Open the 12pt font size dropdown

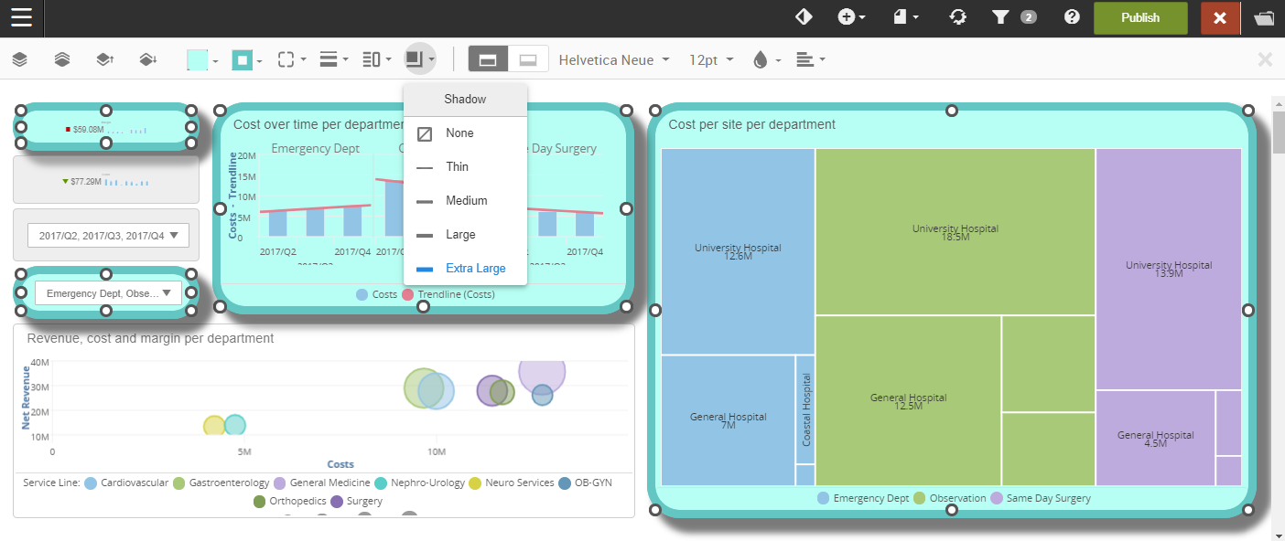[x=711, y=59]
